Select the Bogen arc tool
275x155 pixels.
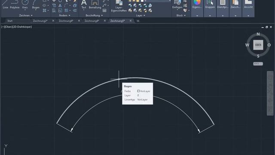coord(36,4)
